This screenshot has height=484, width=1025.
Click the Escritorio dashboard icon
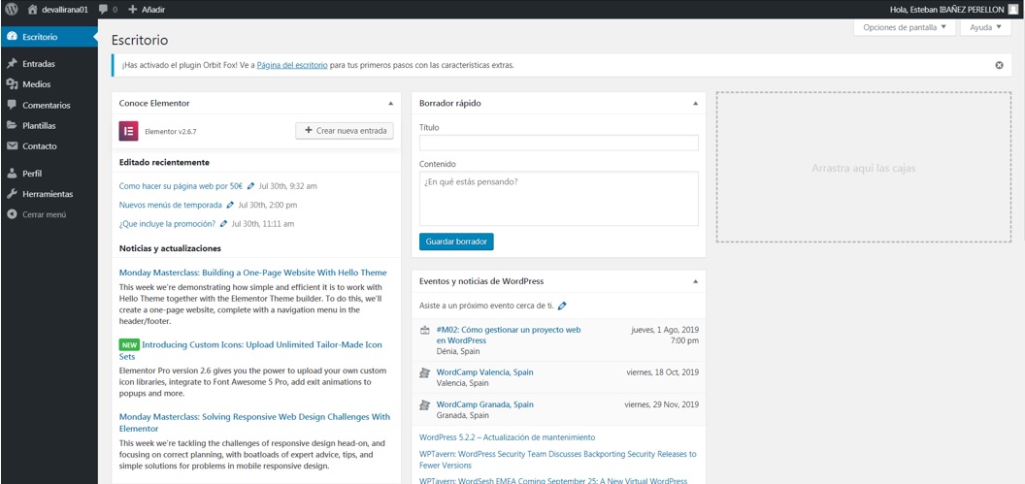12,37
